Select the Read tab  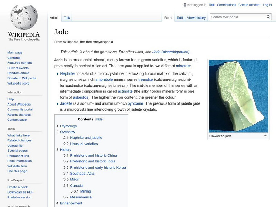click(168, 18)
